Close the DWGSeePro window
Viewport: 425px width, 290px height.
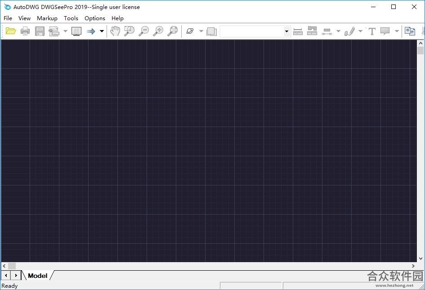click(414, 7)
